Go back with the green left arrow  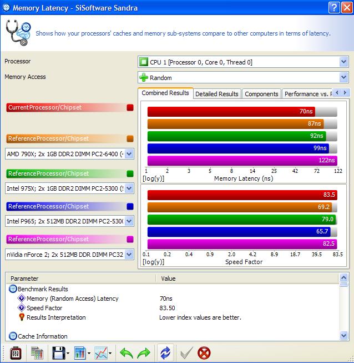pyautogui.click(x=127, y=354)
